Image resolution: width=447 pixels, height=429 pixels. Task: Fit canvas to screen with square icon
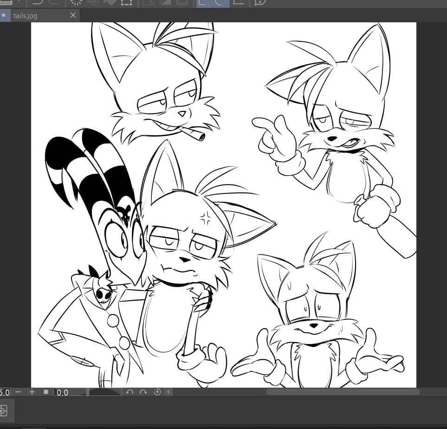(x=46, y=392)
